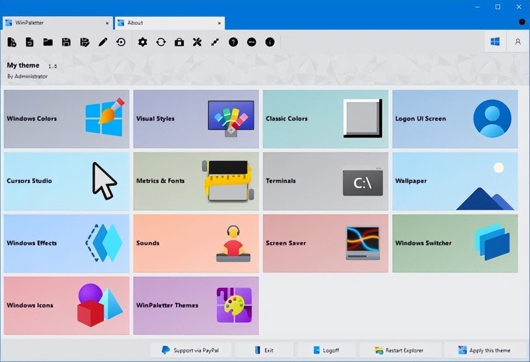Open the Screen Saver tile

[x=326, y=243]
